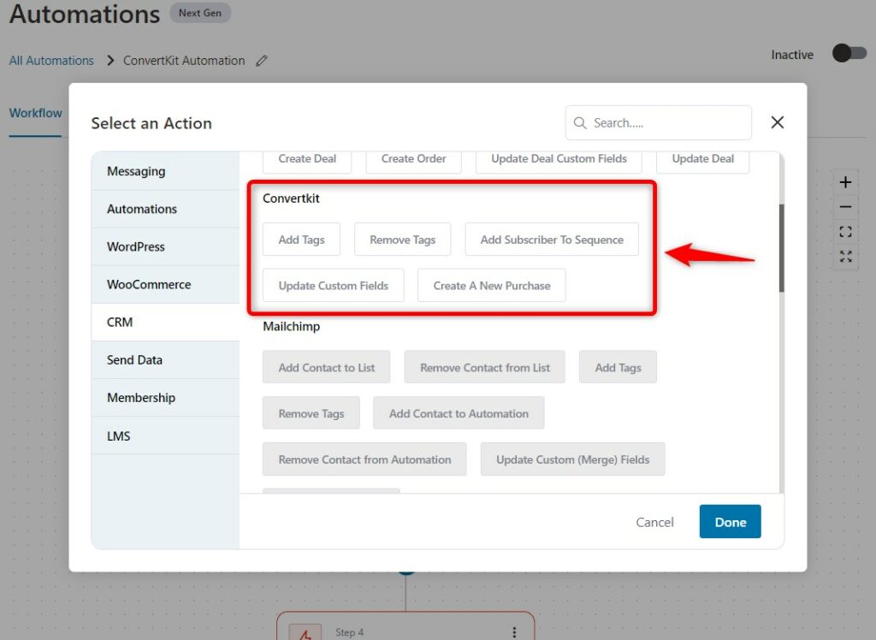Zoom in on the workflow canvas

[x=845, y=182]
